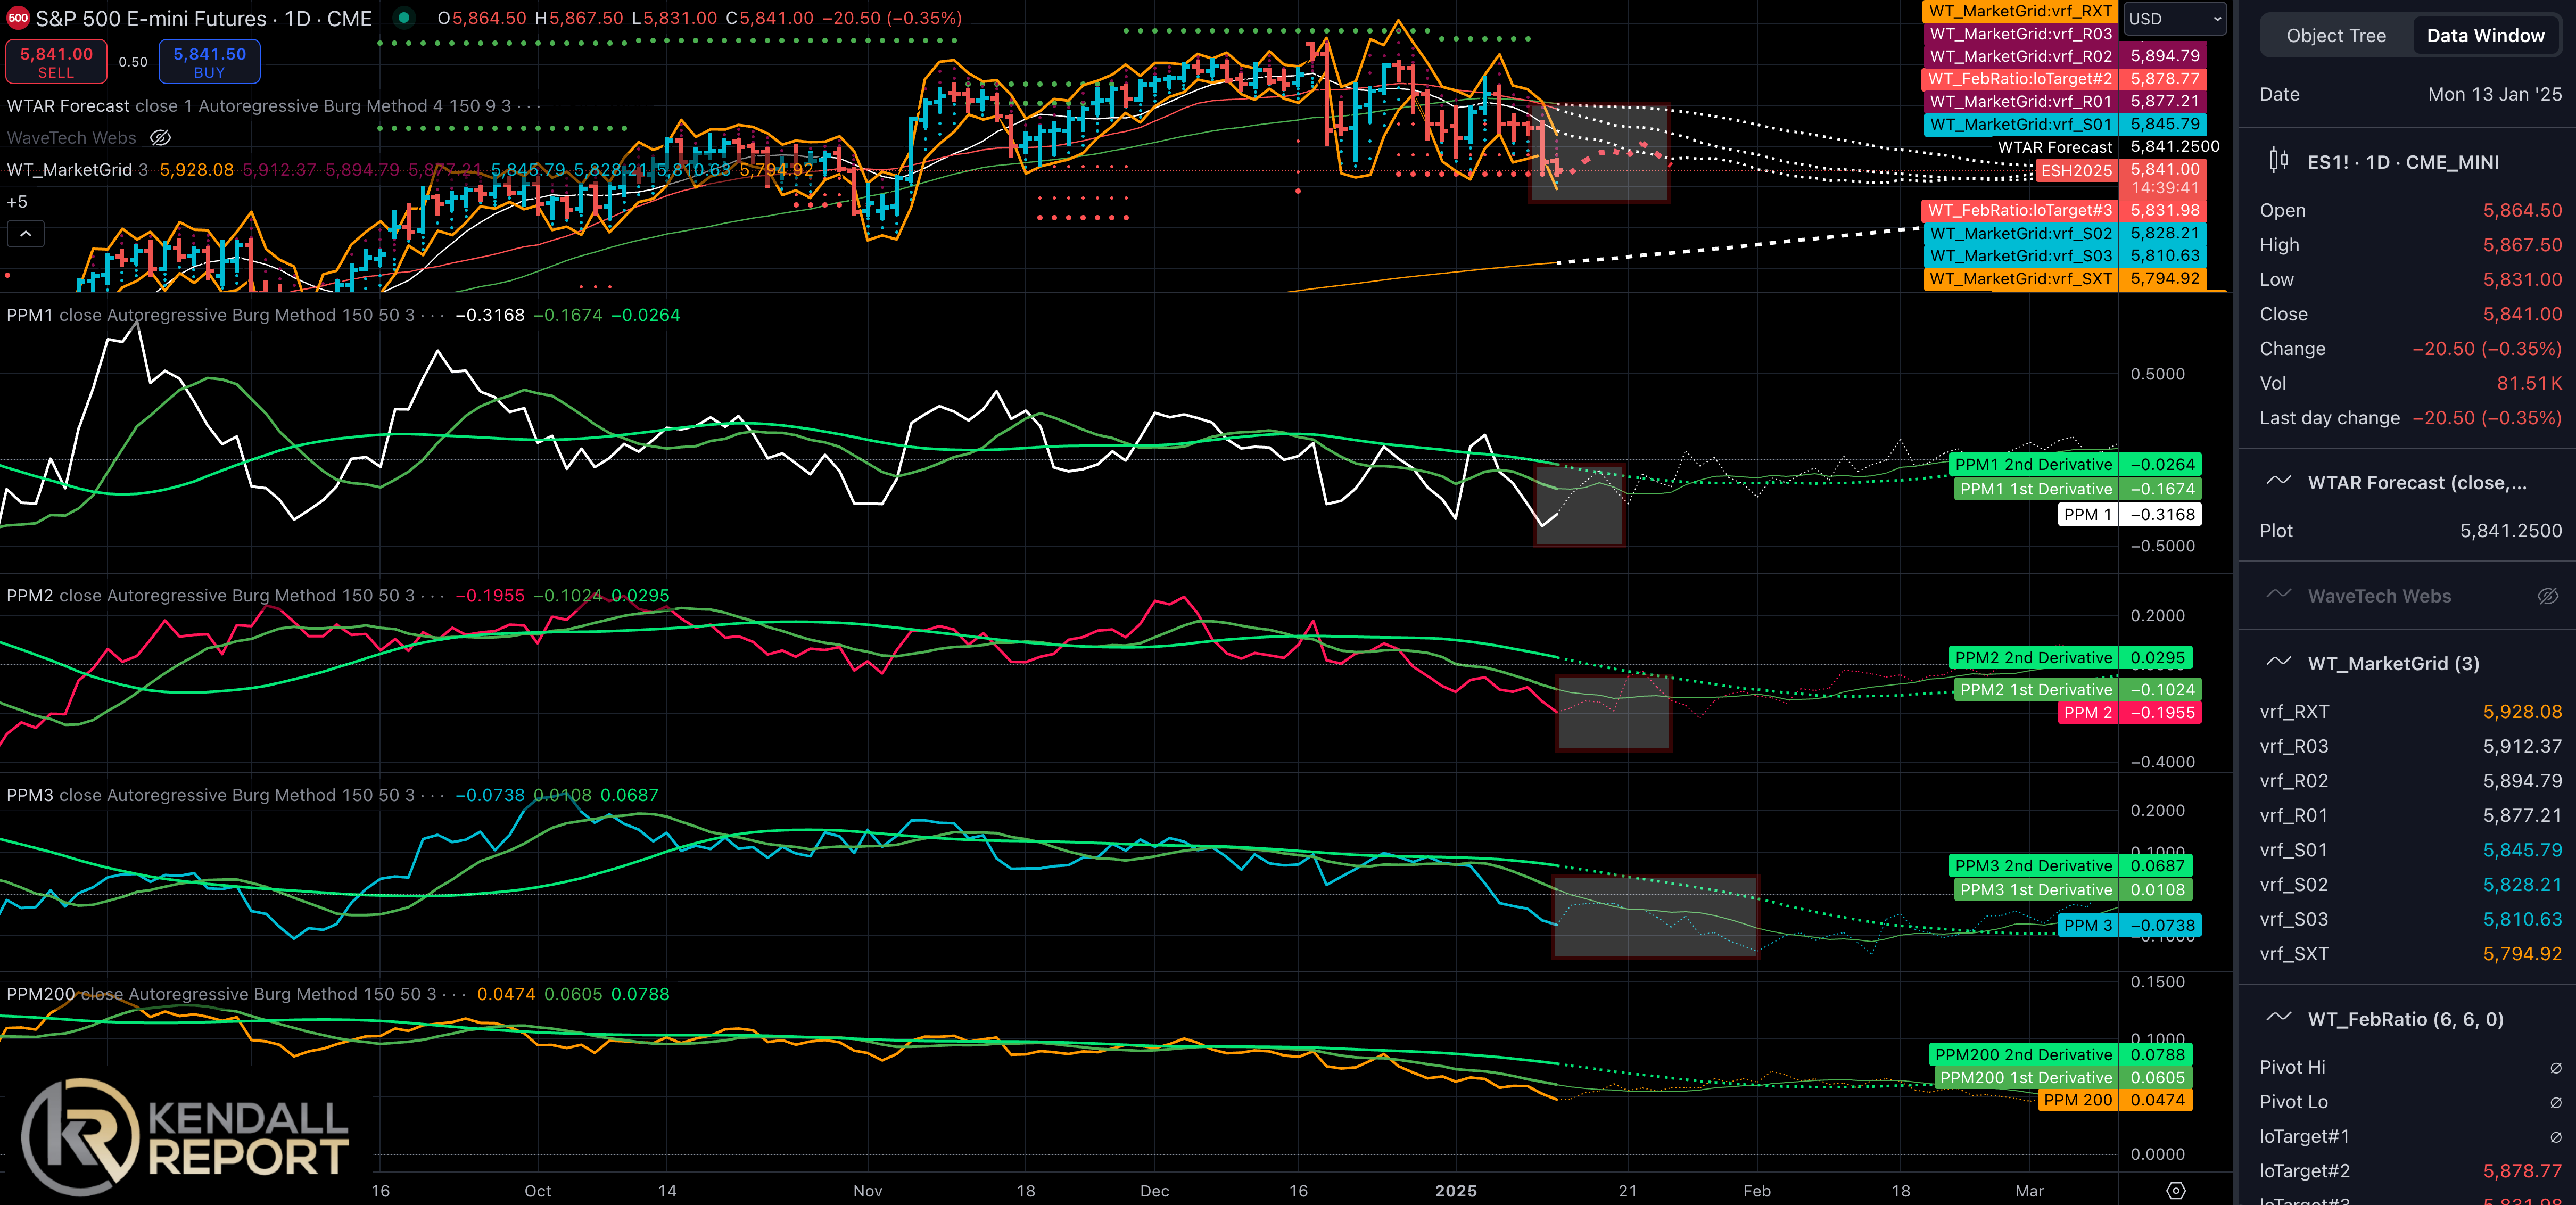The width and height of the screenshot is (2576, 1205).
Task: Expand the +5 hidden indicators
Action: (x=17, y=202)
